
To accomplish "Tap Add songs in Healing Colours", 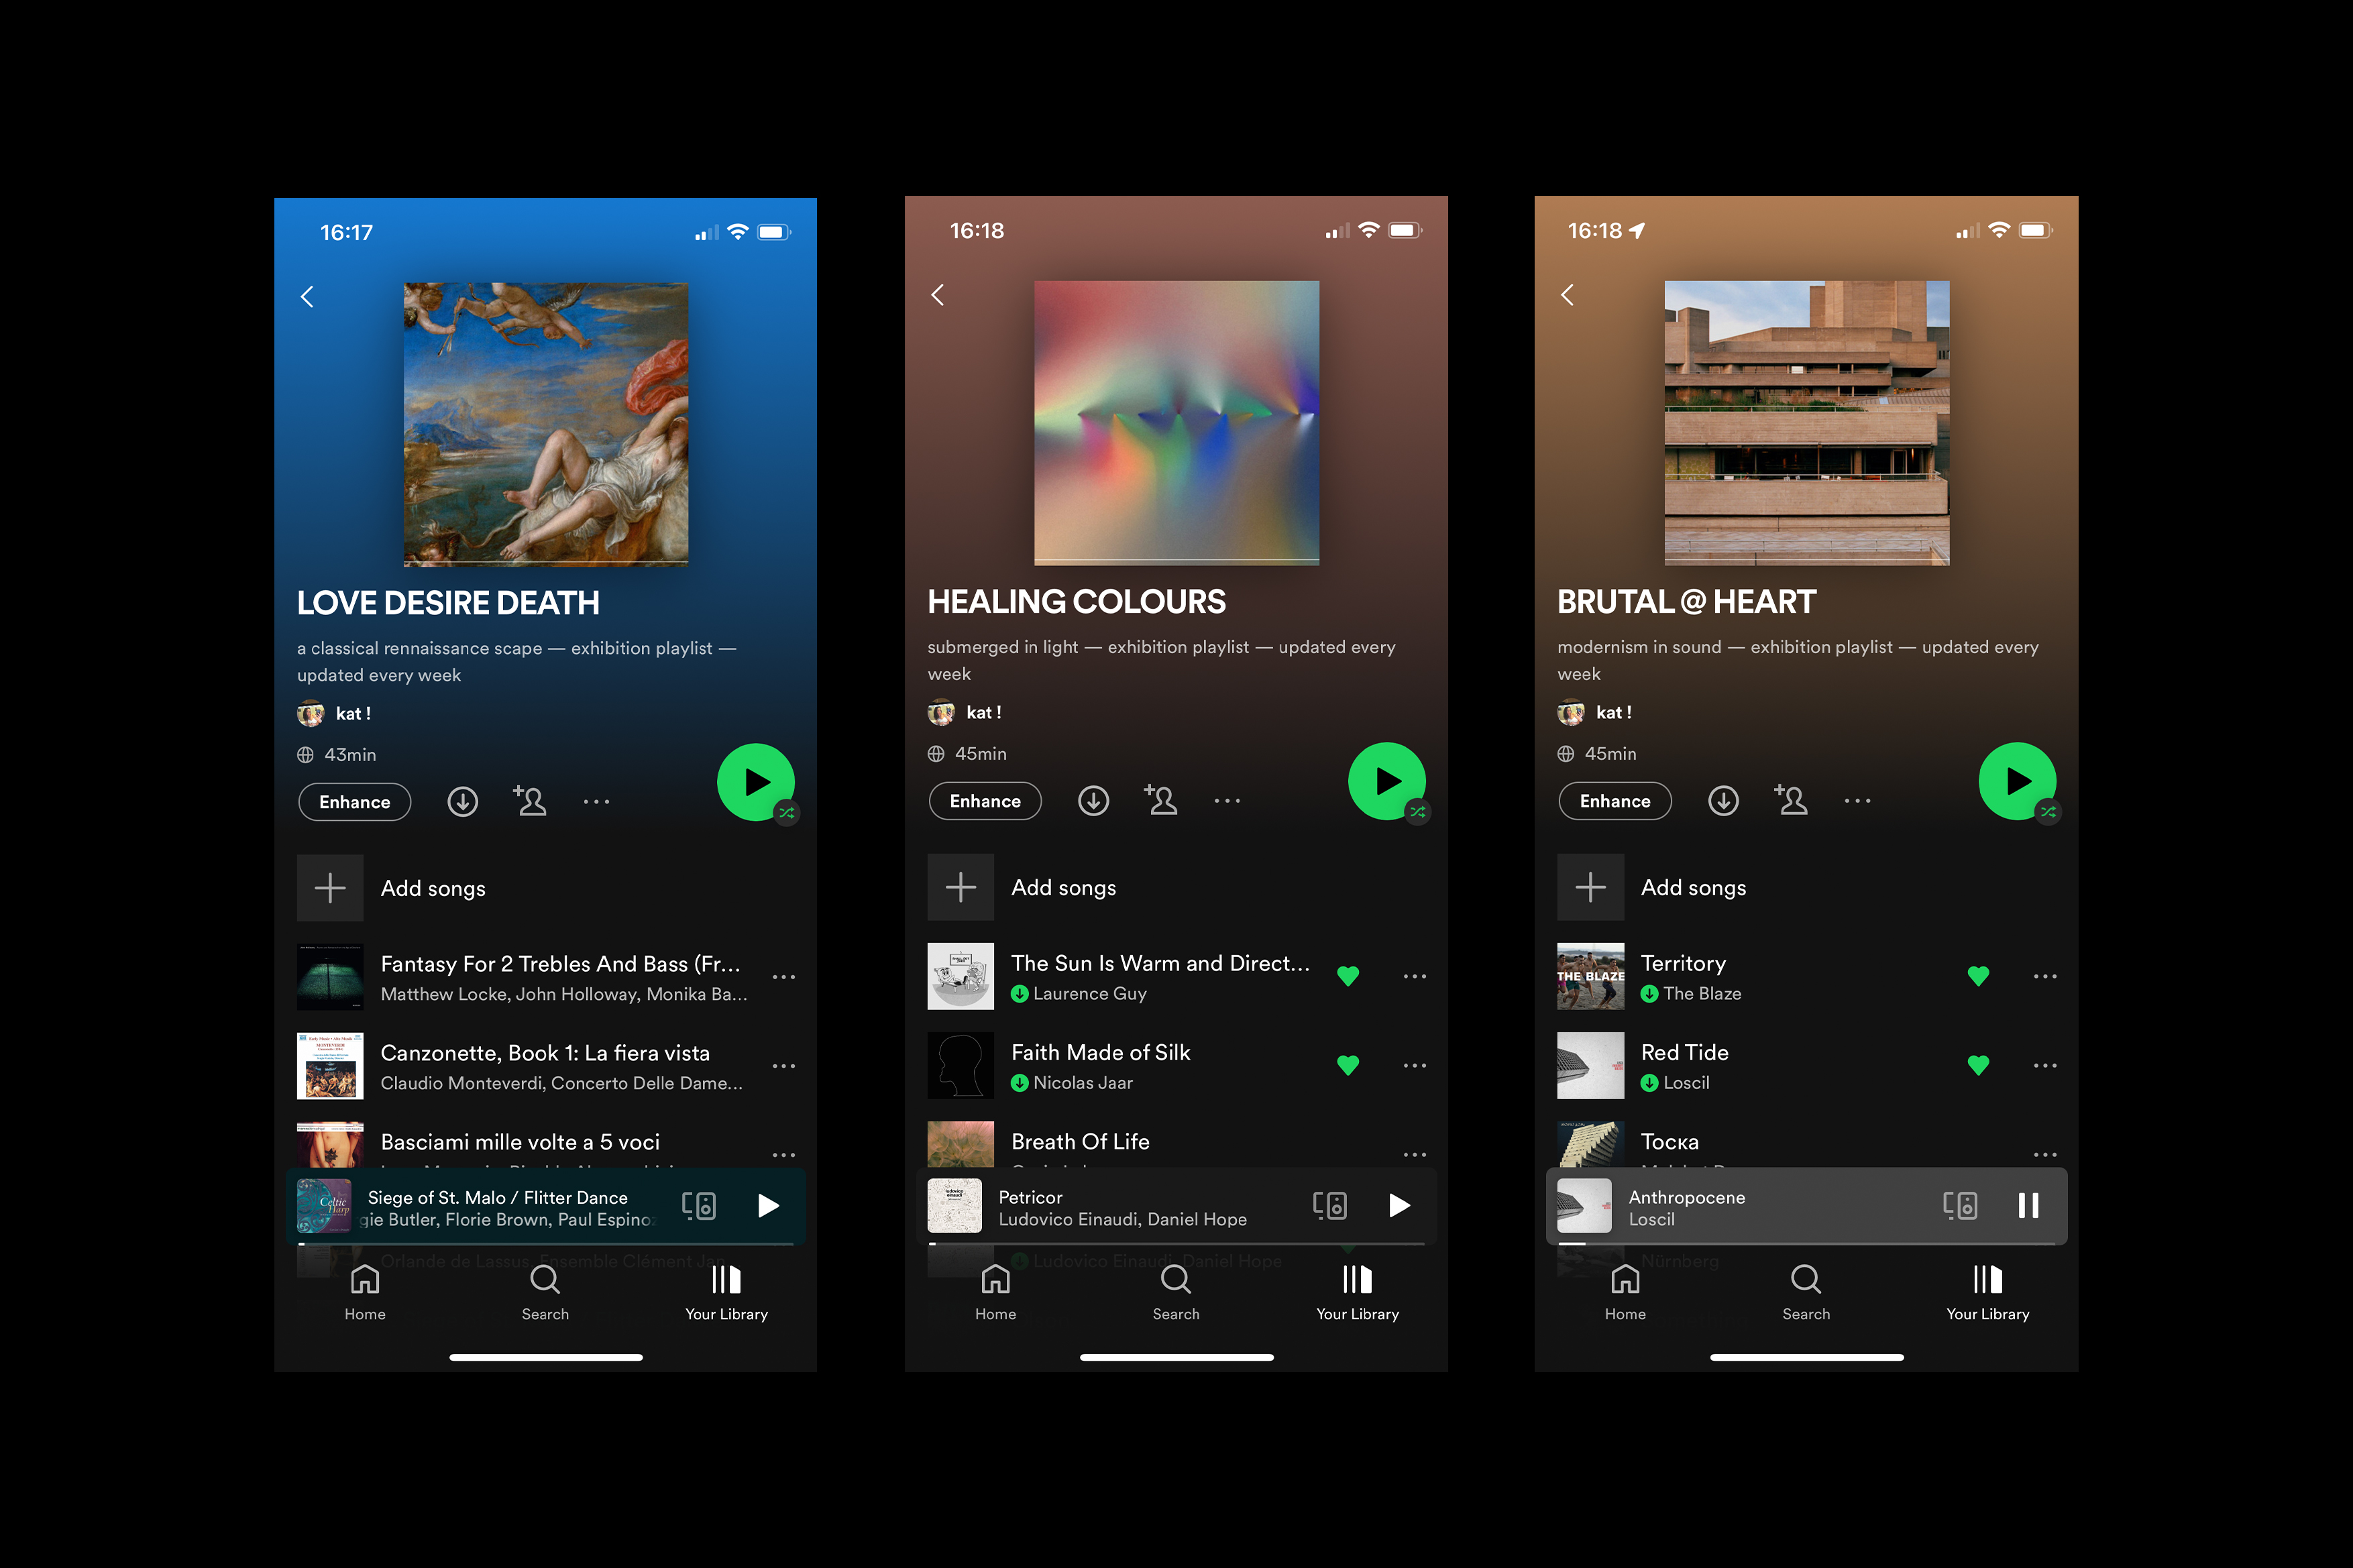I will [1062, 887].
